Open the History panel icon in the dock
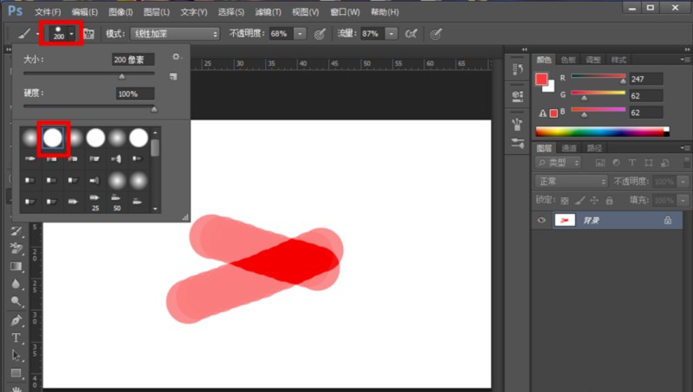Viewport: 693px width, 392px height. (x=518, y=68)
